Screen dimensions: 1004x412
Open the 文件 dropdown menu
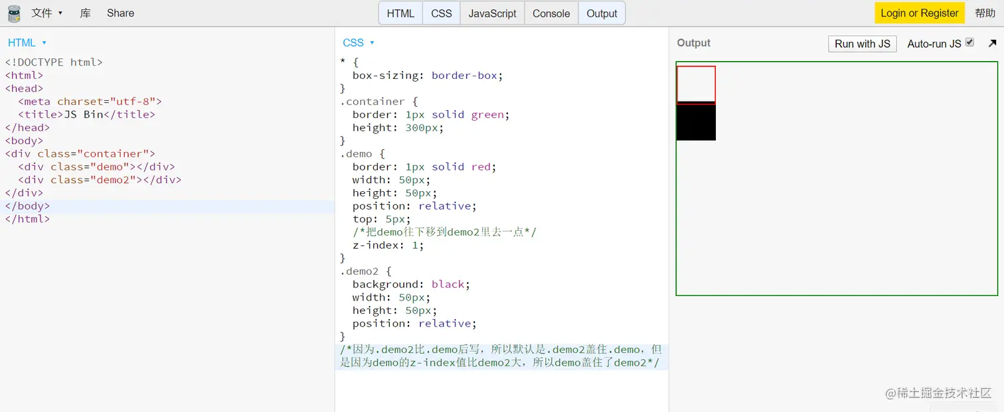(47, 13)
